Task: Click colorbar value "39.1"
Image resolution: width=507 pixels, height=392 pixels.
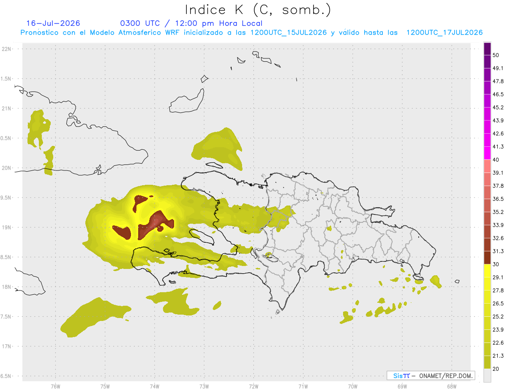Action: (x=498, y=173)
